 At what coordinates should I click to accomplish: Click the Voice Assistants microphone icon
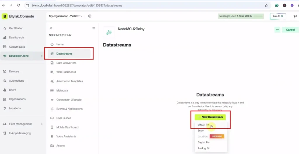pyautogui.click(x=52, y=137)
